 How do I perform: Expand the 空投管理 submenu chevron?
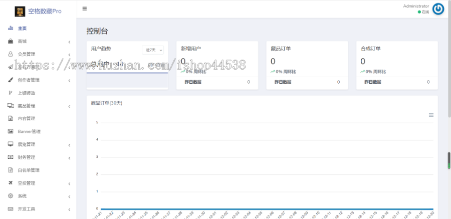click(69, 184)
